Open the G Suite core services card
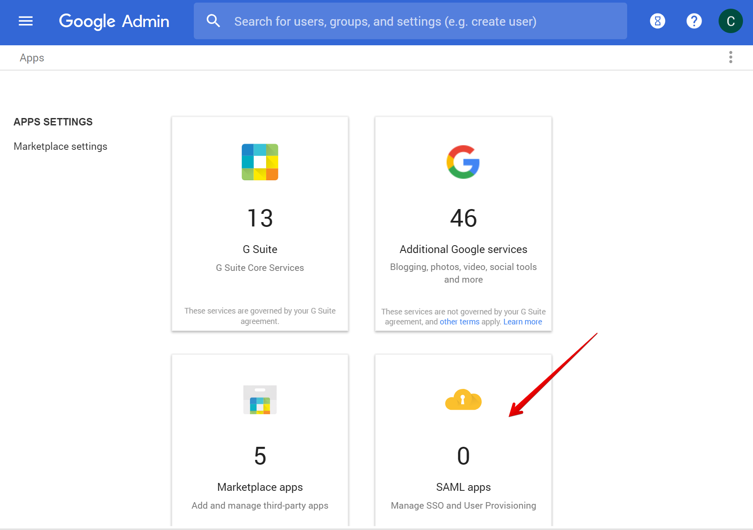Image resolution: width=753 pixels, height=530 pixels. 260,224
